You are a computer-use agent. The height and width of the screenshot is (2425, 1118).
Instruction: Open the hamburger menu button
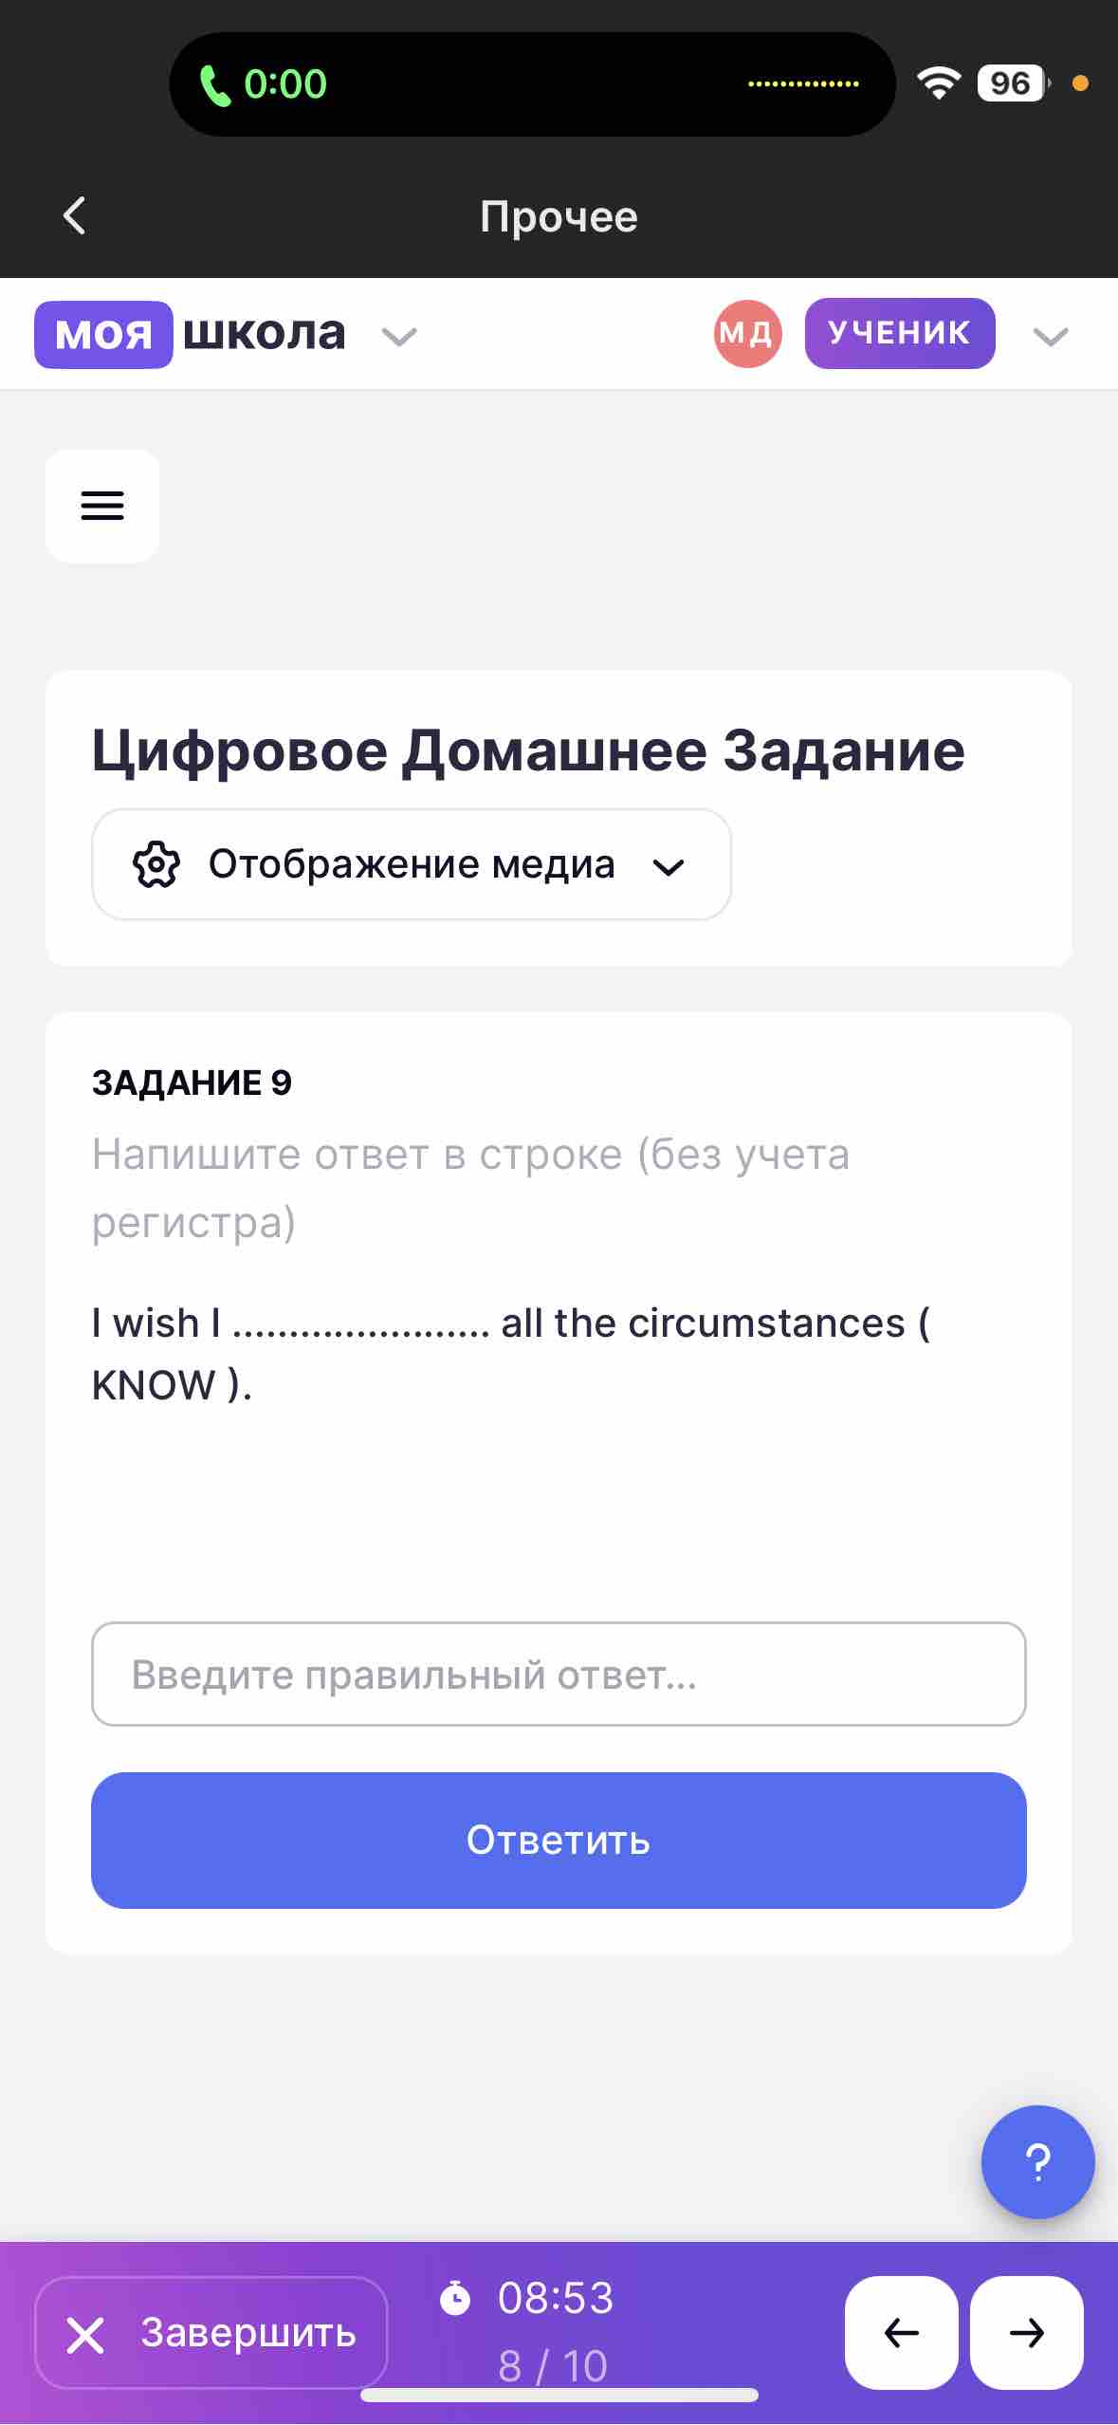(x=102, y=506)
